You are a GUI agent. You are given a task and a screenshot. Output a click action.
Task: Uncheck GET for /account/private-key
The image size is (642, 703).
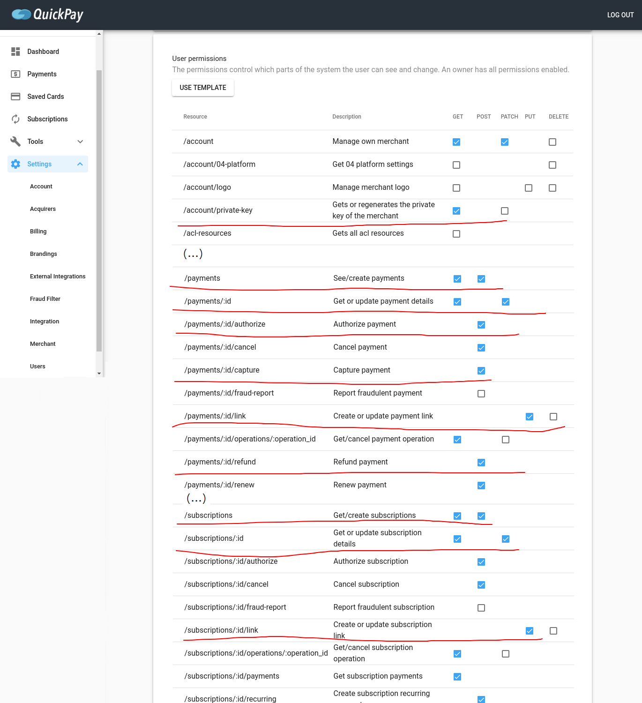[x=456, y=211]
